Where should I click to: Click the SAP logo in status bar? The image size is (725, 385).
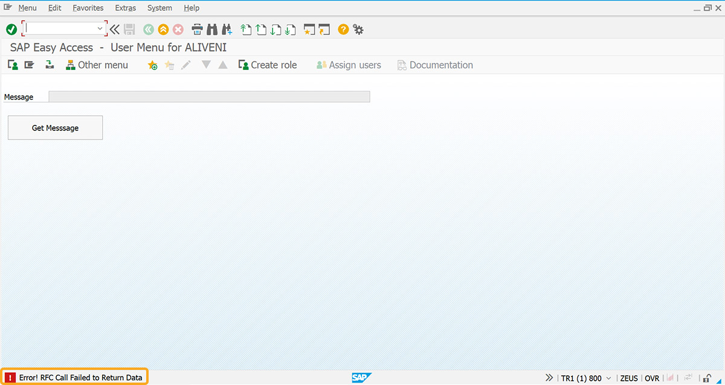[362, 378]
